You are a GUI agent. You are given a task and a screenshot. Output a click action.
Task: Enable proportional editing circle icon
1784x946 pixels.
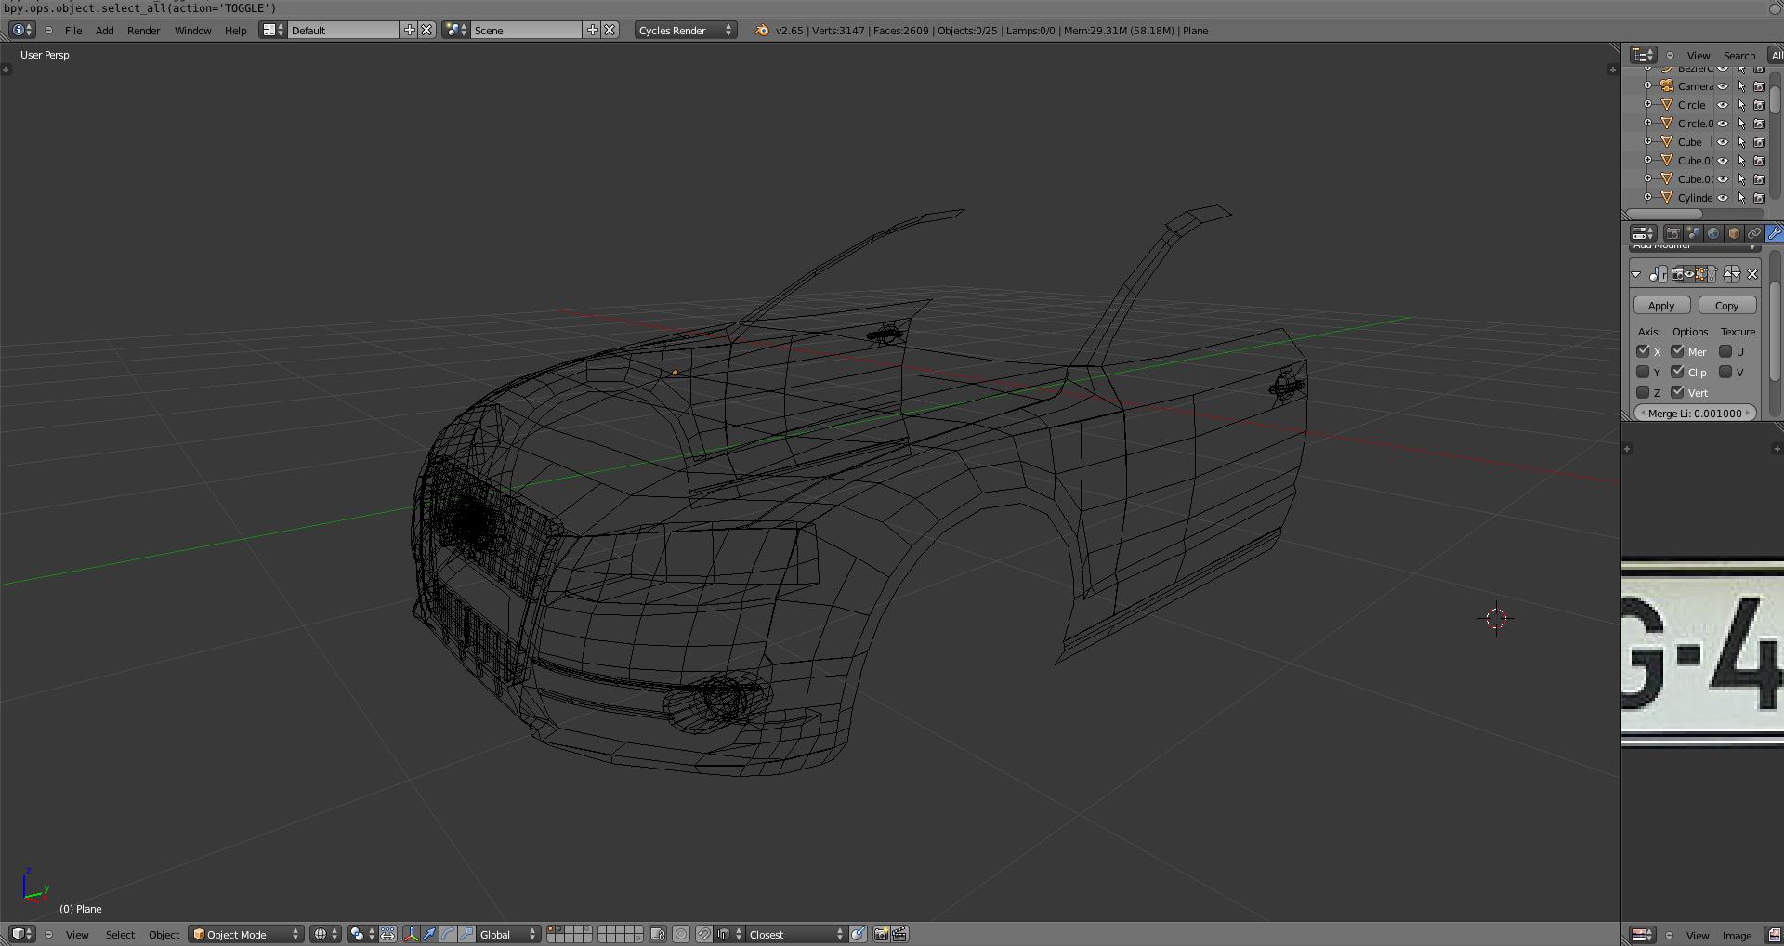[681, 934]
